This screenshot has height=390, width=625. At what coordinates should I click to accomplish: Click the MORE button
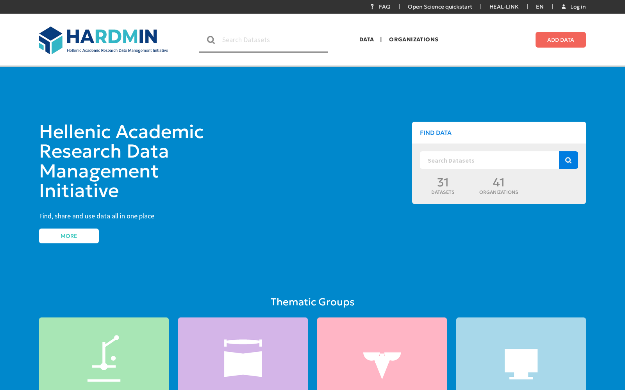pos(69,236)
